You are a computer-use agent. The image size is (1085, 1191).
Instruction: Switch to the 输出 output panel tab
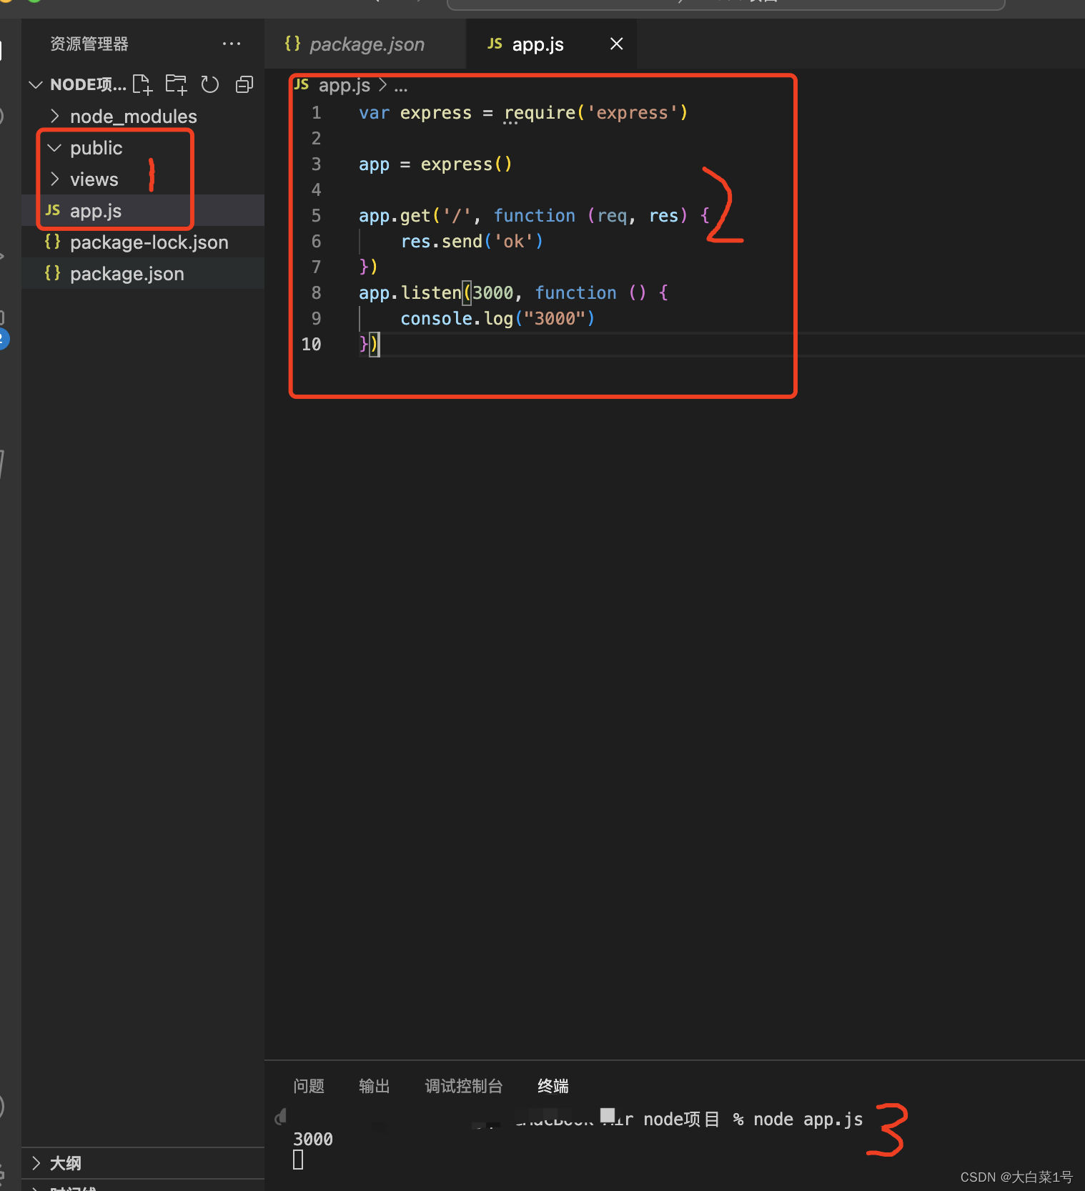pyautogui.click(x=375, y=1087)
